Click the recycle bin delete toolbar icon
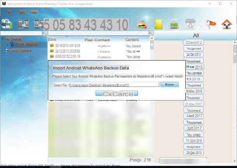Image resolution: width=237 pixels, height=168 pixels. pos(190,24)
